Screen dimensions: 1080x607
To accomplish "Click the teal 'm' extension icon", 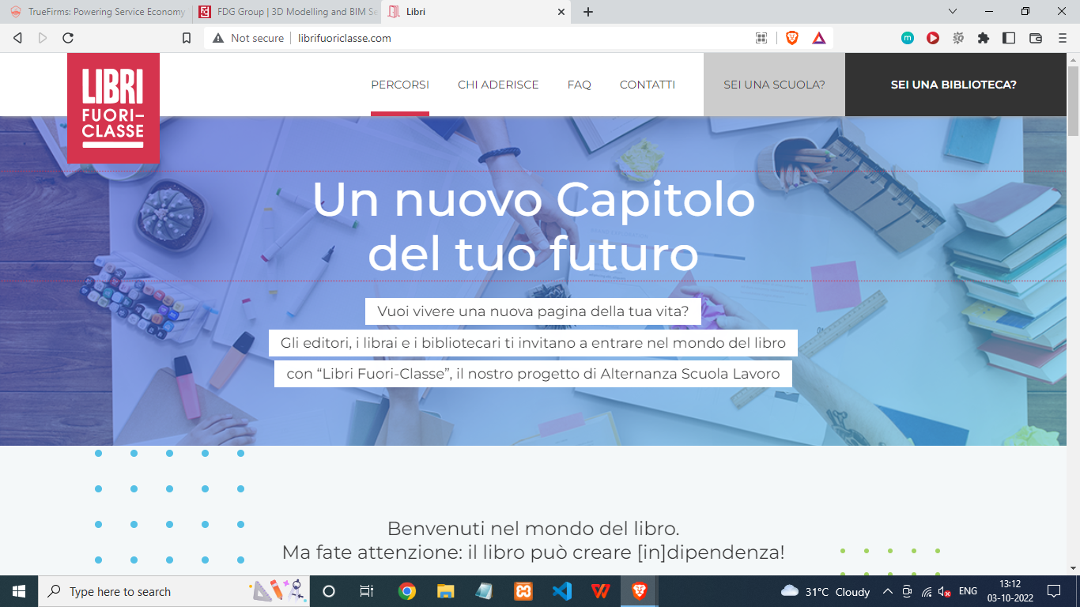I will point(908,38).
